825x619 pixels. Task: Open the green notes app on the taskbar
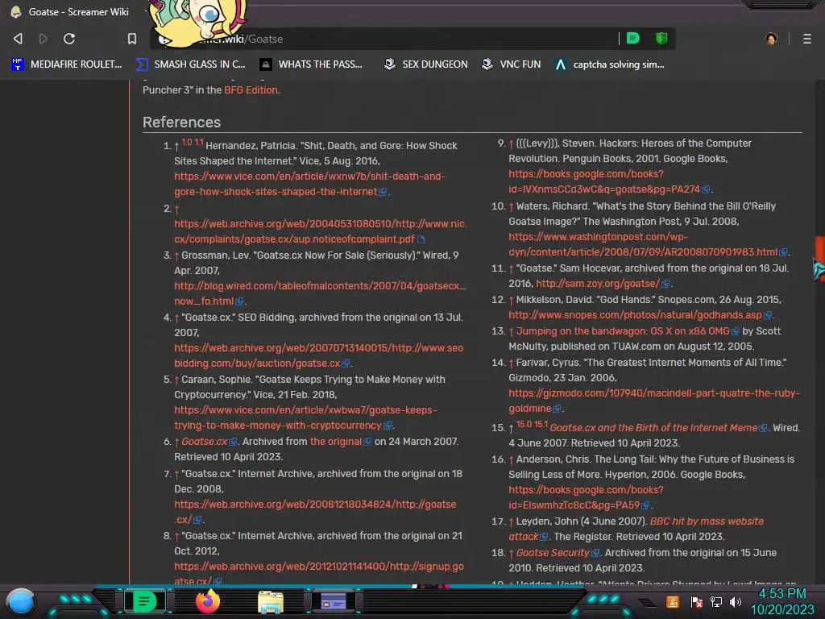coord(143,601)
